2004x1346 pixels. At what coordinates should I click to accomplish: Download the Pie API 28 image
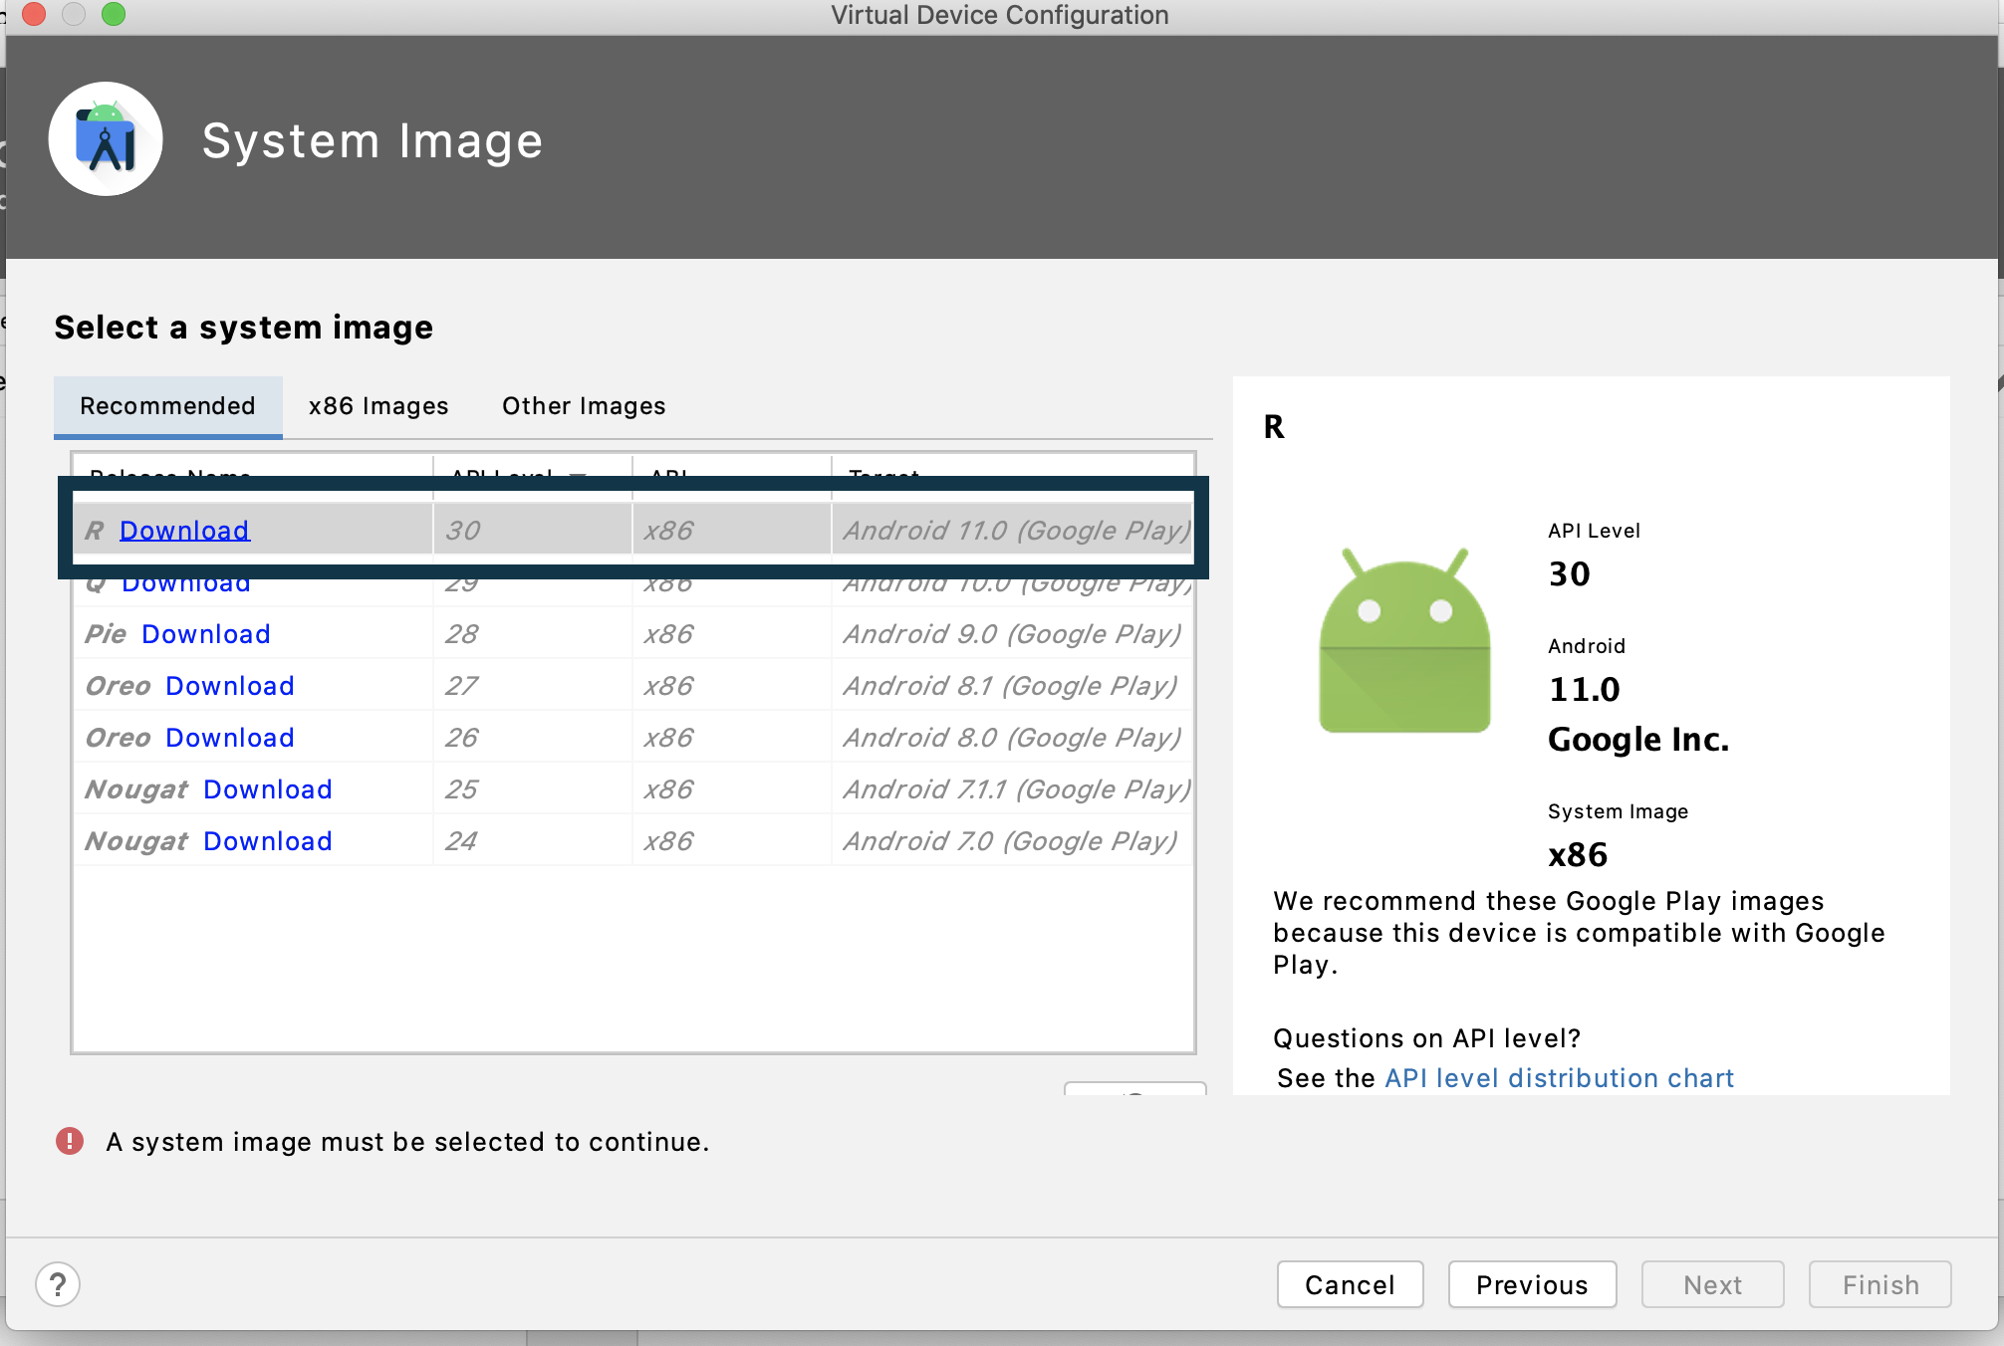(x=206, y=634)
